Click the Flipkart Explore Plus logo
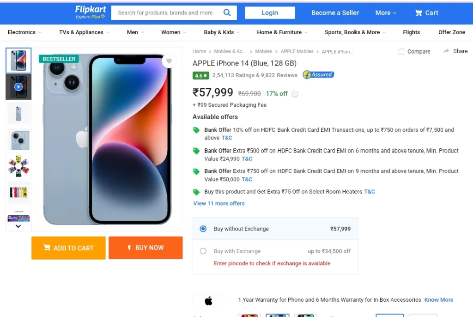Viewport: 473px width, 317px height. coord(90,12)
